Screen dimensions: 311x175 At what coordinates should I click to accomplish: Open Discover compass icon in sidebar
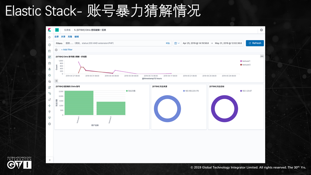49,45
